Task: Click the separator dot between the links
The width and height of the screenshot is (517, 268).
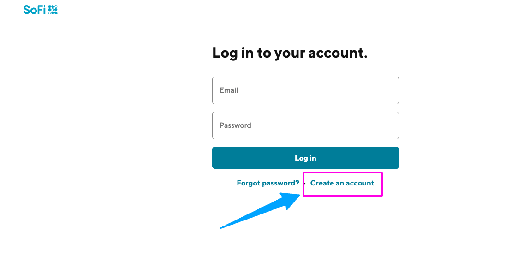Action: click(x=305, y=183)
